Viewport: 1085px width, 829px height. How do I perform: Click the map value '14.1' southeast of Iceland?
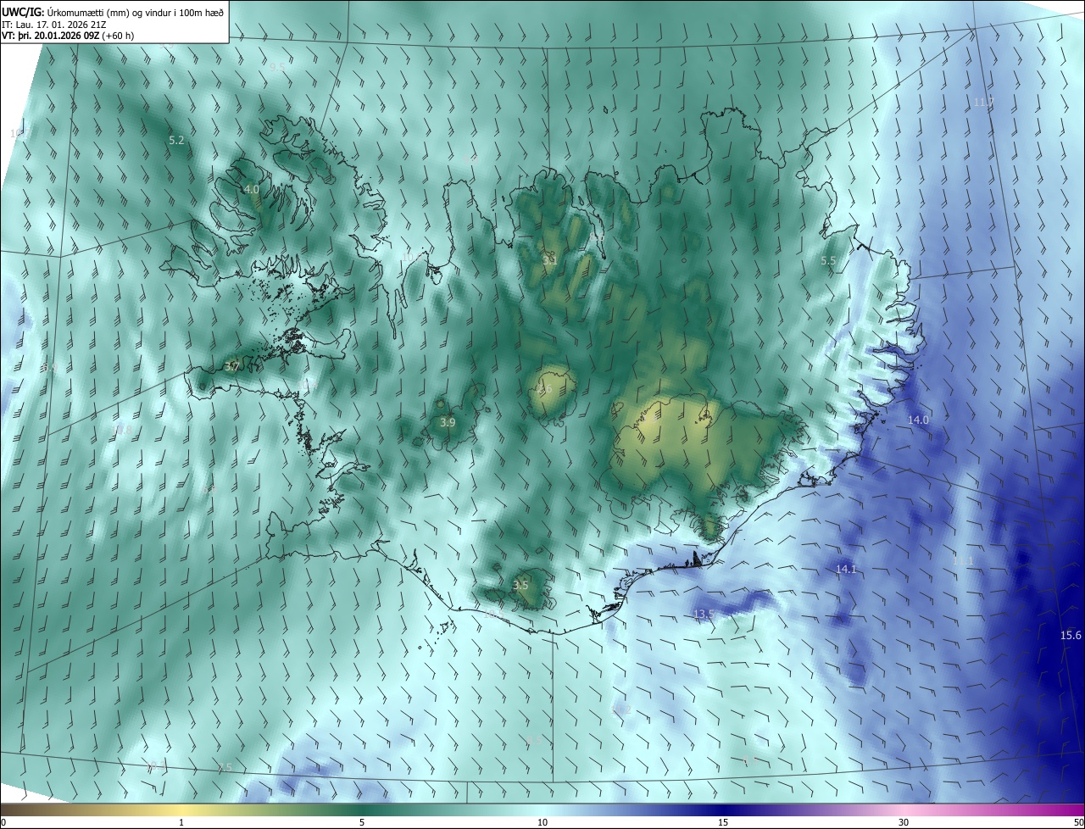tap(846, 570)
